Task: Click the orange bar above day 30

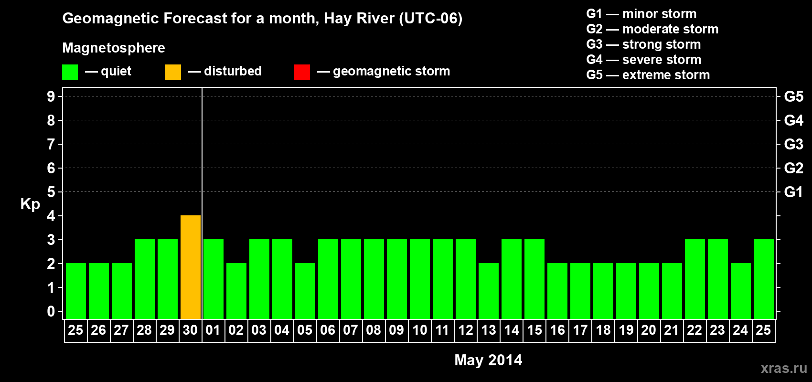Action: pyautogui.click(x=191, y=267)
